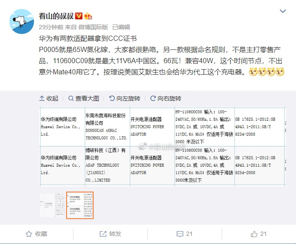
Task: Select the first image thumbnail
Action: pyautogui.click(x=52, y=205)
